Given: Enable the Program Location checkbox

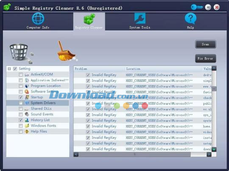Looking at the screenshot, I should pyautogui.click(x=21, y=86).
